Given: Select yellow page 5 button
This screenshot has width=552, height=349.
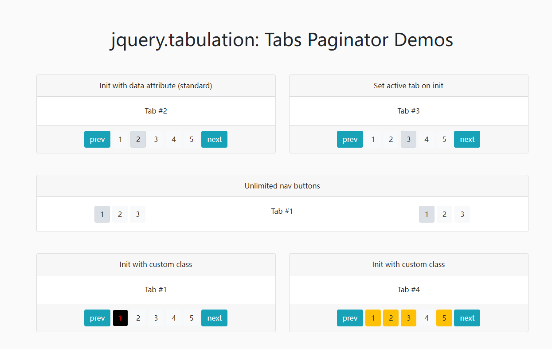Looking at the screenshot, I should [444, 318].
